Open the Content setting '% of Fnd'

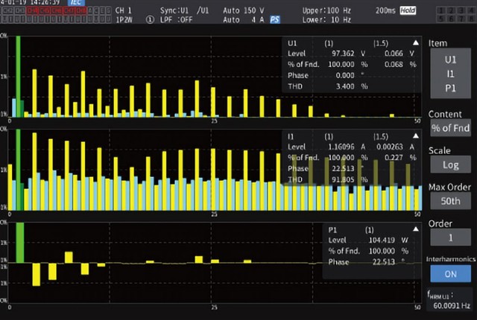tap(450, 128)
